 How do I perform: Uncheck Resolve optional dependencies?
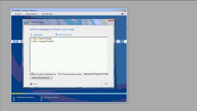click(x=31, y=74)
